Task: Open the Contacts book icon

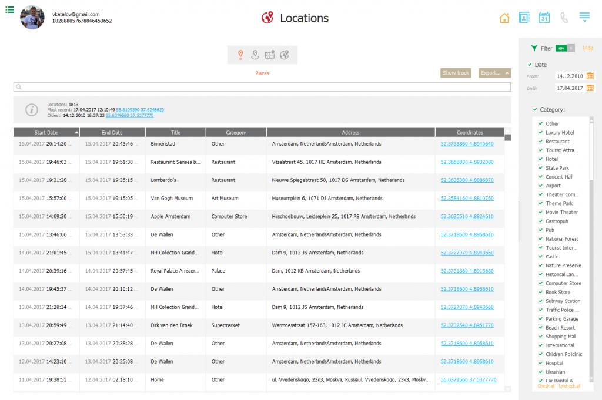Action: tap(524, 17)
